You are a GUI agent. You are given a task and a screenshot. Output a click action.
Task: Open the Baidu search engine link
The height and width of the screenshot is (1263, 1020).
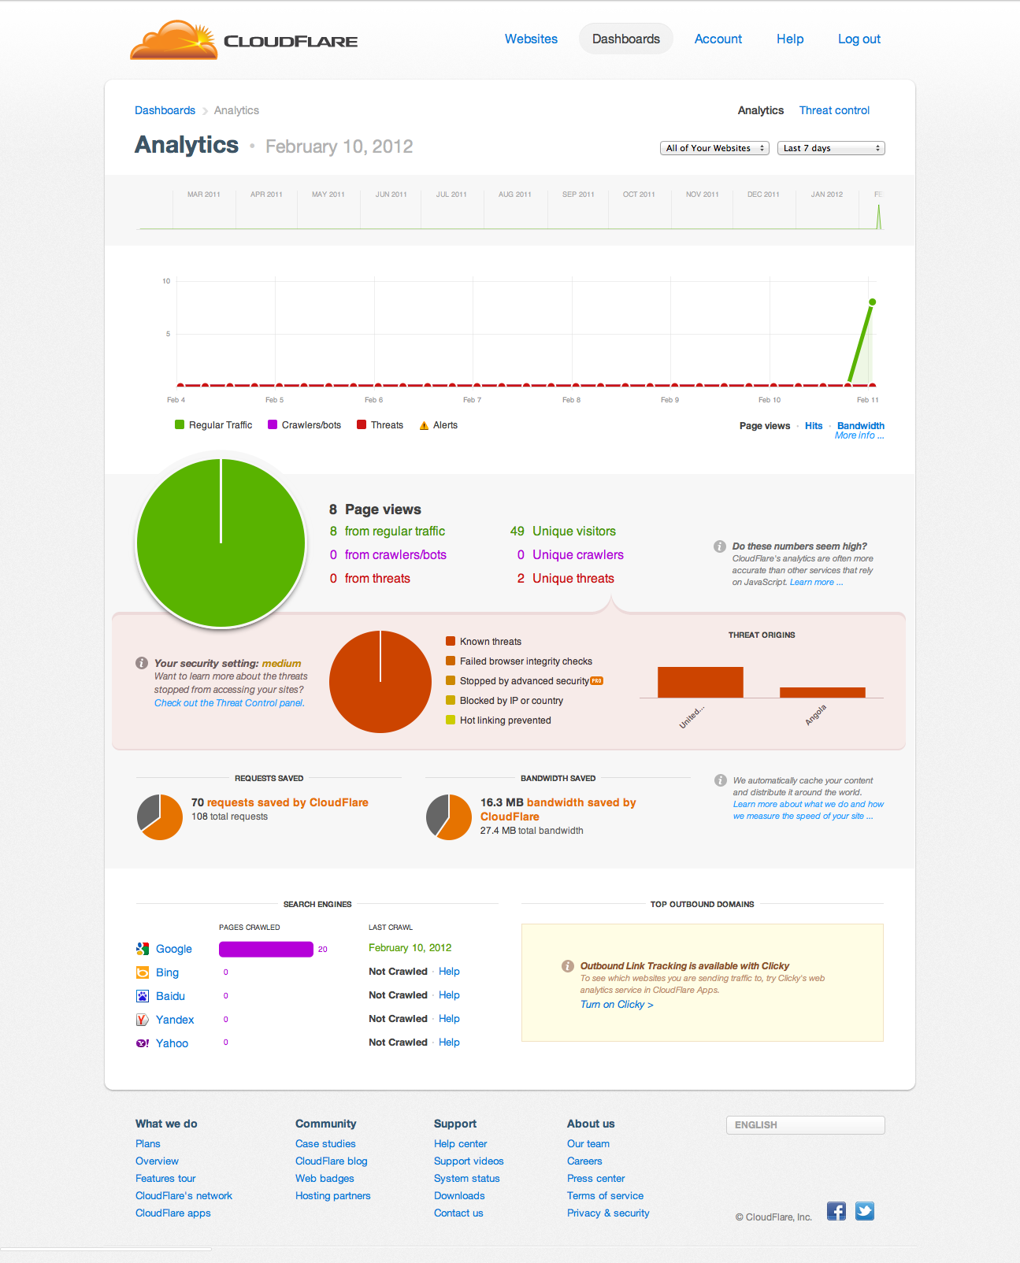click(x=170, y=996)
